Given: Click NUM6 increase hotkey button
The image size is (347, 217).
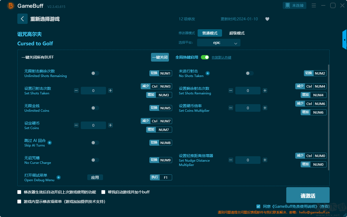Looking at the screenshot, I should click(x=314, y=112).
